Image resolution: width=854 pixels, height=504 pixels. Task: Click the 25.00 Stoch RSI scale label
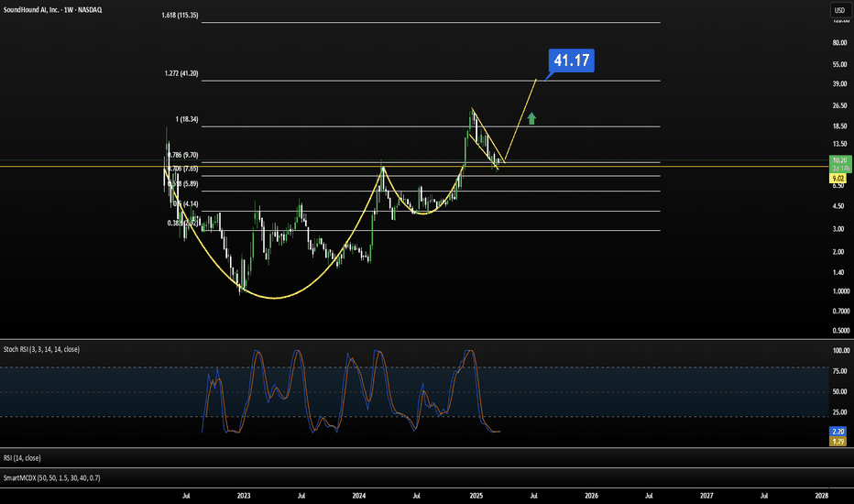coord(840,412)
